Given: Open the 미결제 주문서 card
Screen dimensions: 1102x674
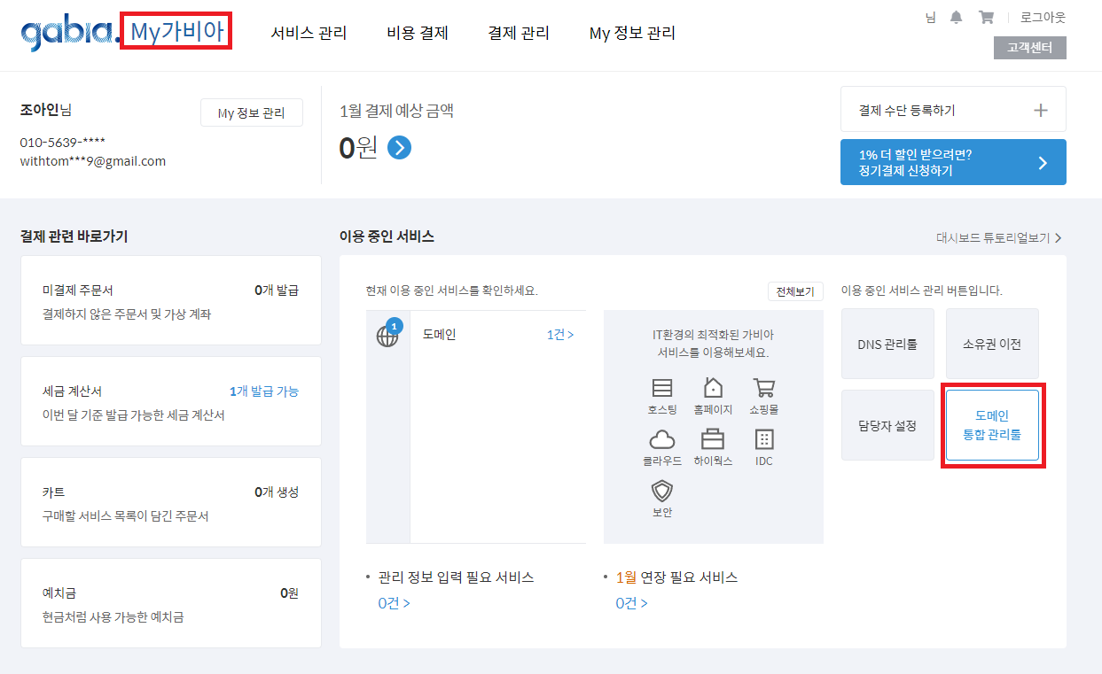Looking at the screenshot, I should [x=170, y=301].
